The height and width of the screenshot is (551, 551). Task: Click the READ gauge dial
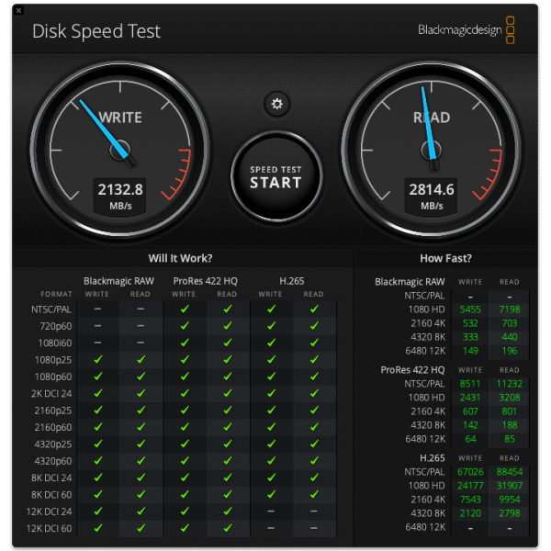pos(432,150)
